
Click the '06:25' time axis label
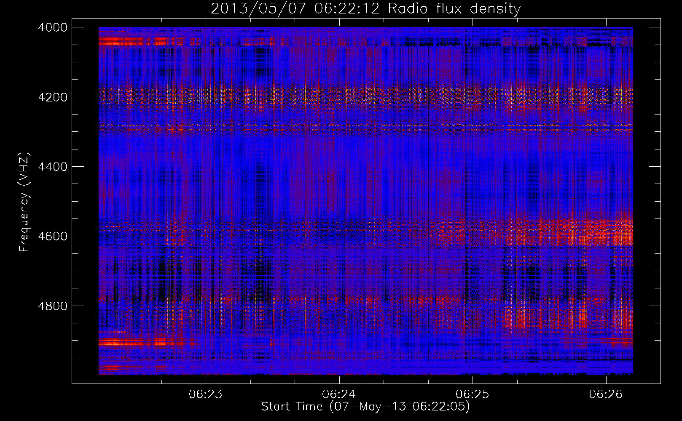coord(473,394)
